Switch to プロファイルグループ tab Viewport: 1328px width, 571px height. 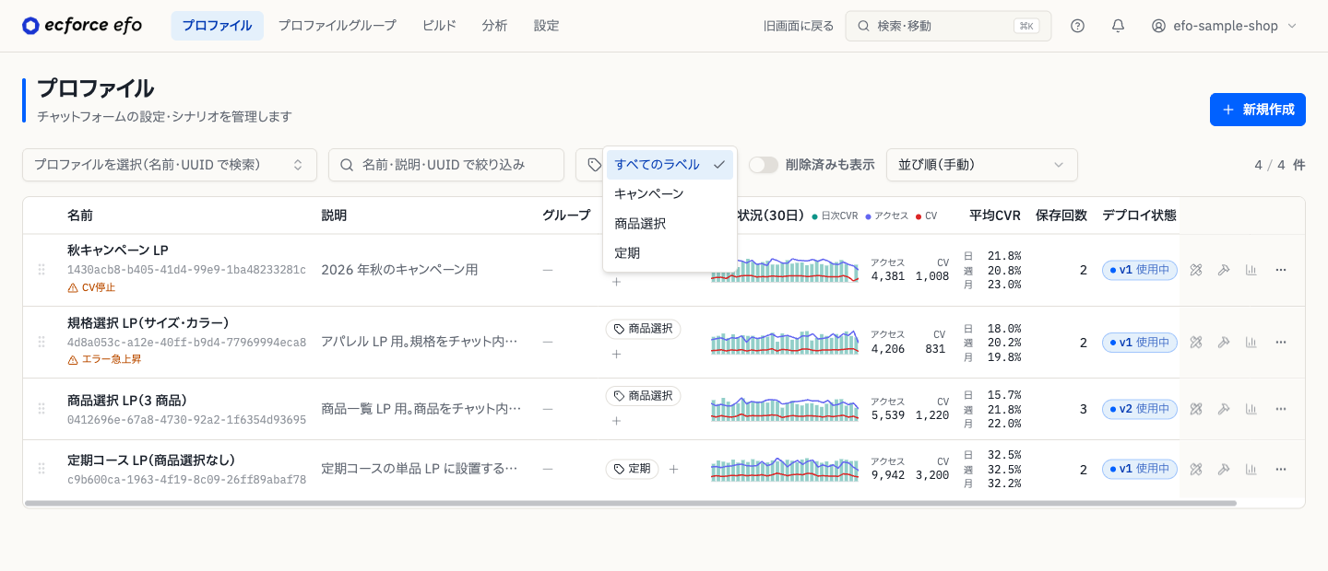337,26
